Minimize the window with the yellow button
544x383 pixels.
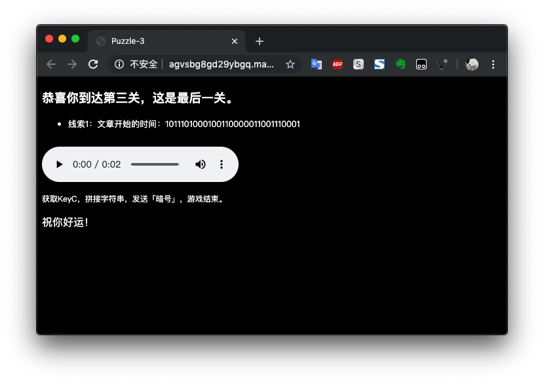(62, 39)
